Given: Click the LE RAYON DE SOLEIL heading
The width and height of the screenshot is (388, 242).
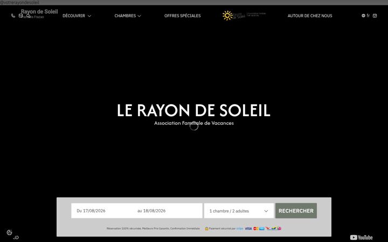Looking at the screenshot, I should [x=193, y=110].
